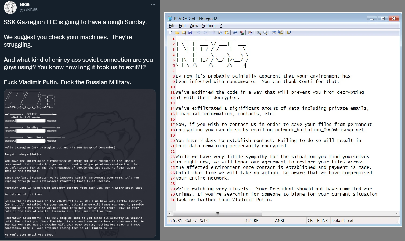Click the Browse files toolbar icon

click(x=184, y=32)
